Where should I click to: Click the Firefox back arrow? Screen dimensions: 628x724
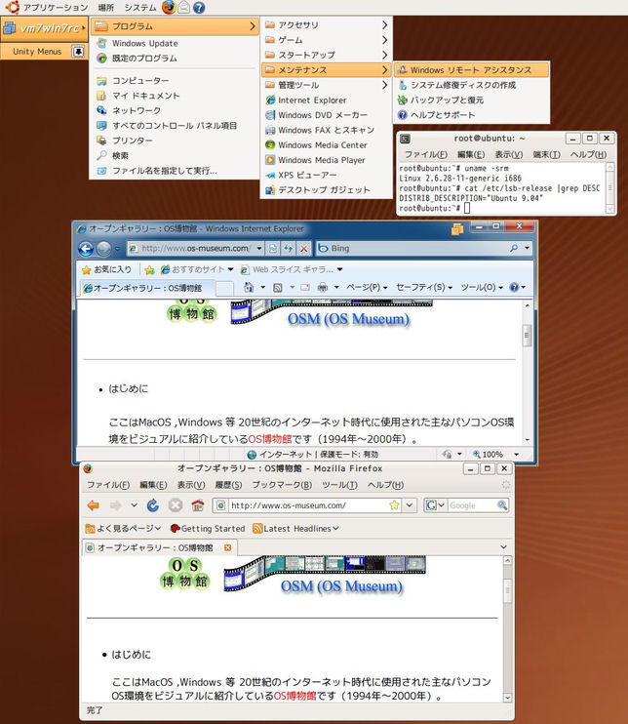(x=94, y=505)
